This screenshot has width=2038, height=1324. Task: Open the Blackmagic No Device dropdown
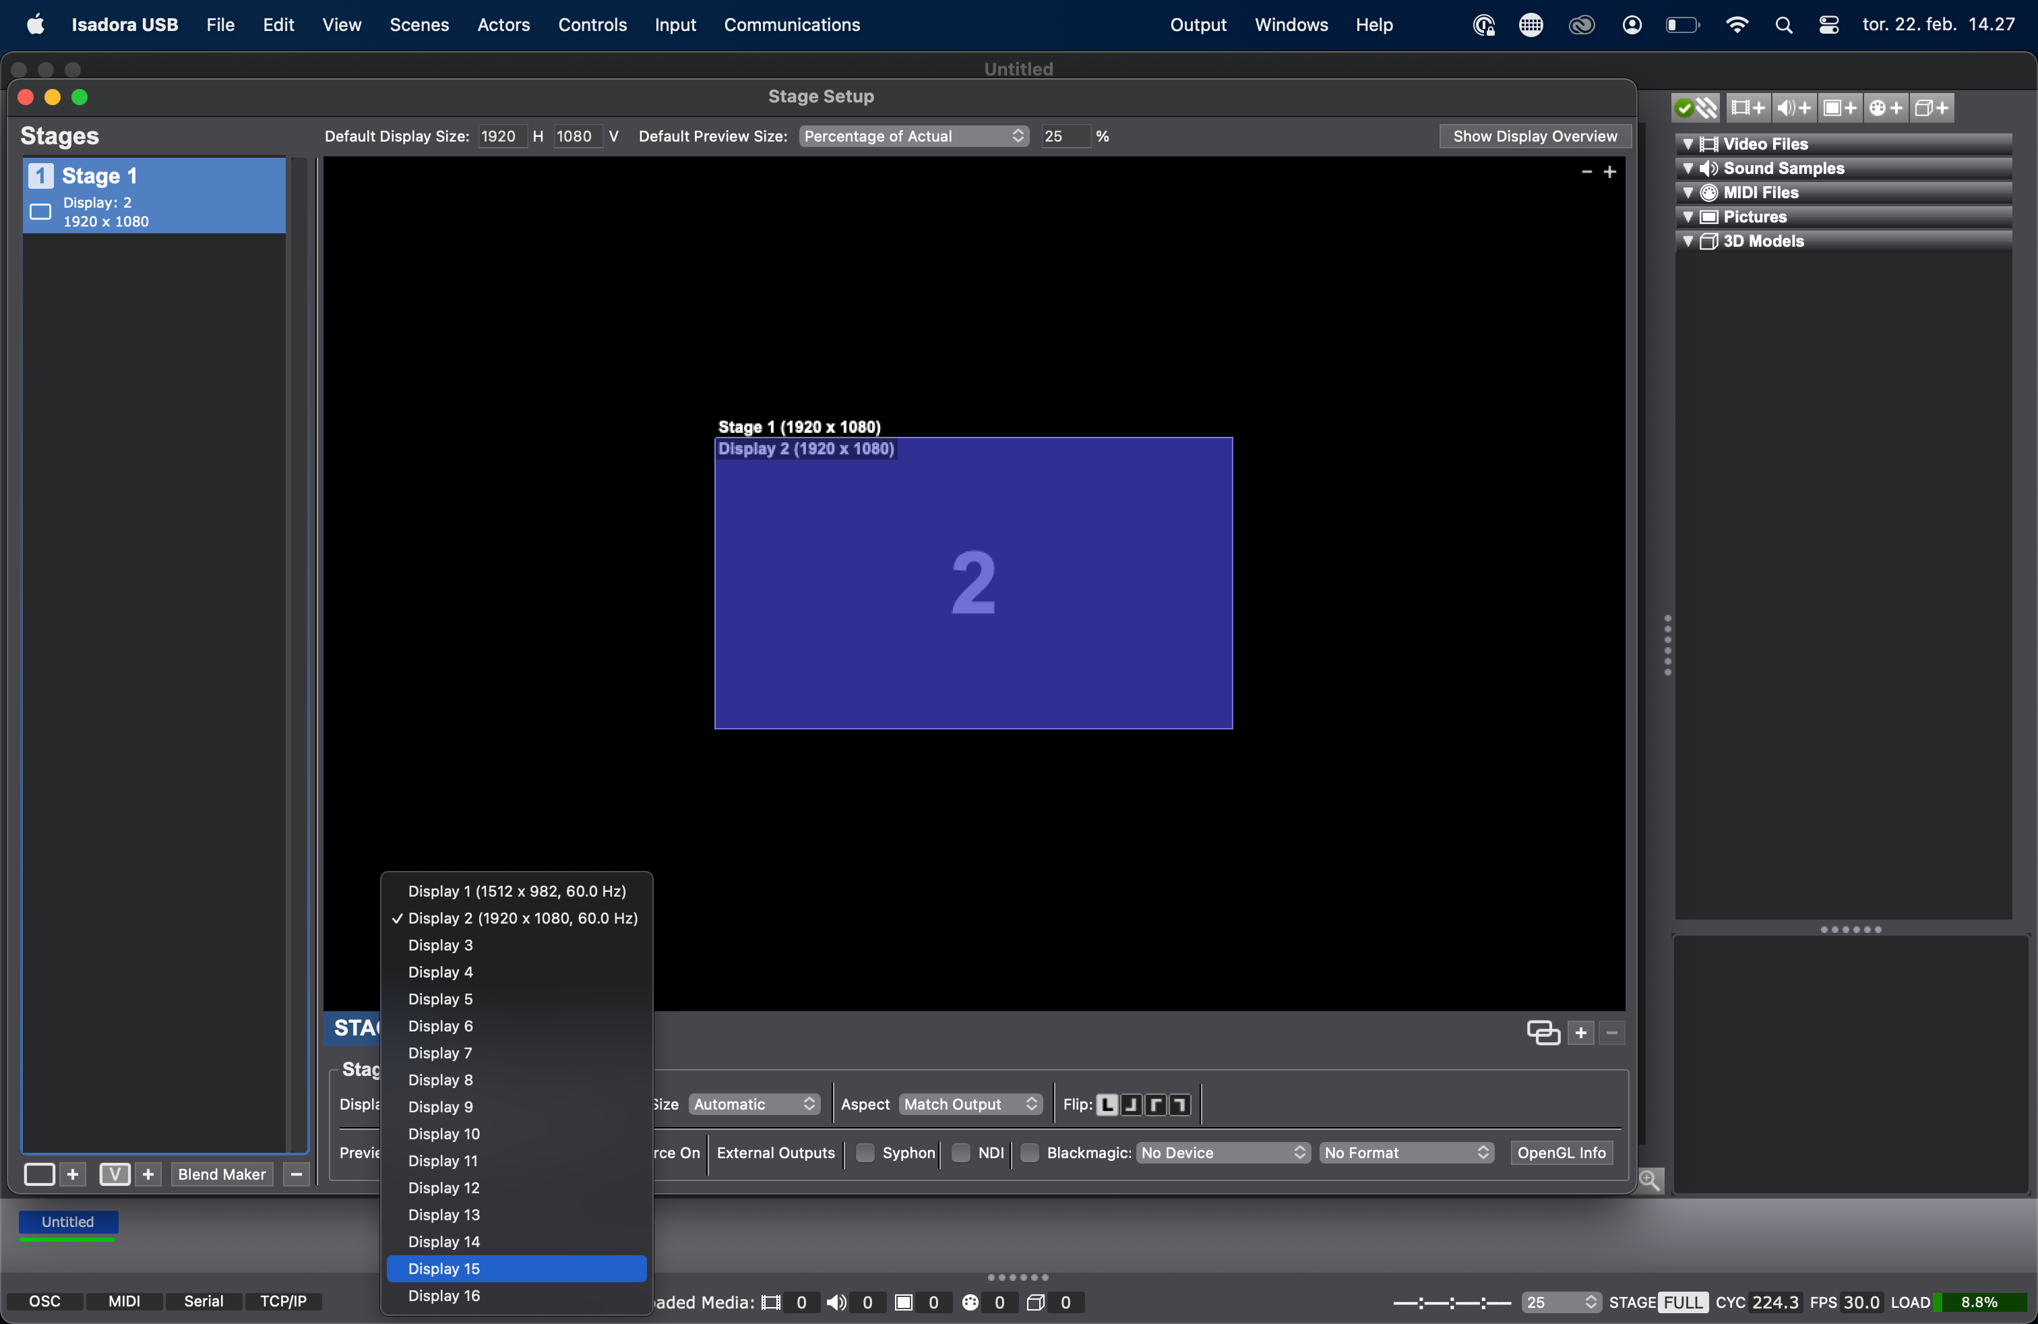[1224, 1153]
